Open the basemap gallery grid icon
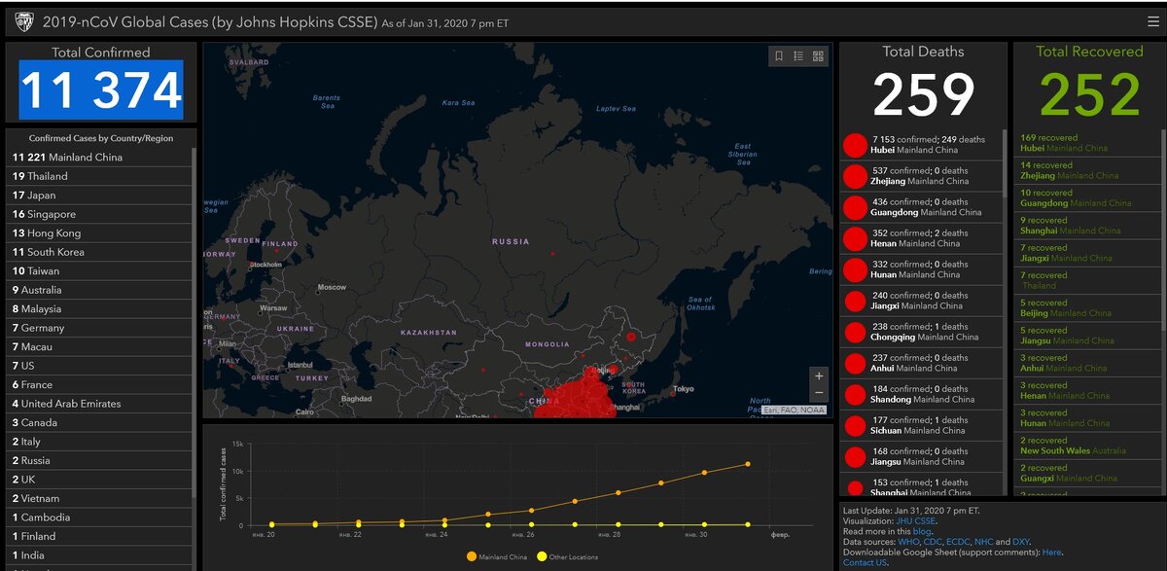This screenshot has width=1167, height=571. (818, 56)
